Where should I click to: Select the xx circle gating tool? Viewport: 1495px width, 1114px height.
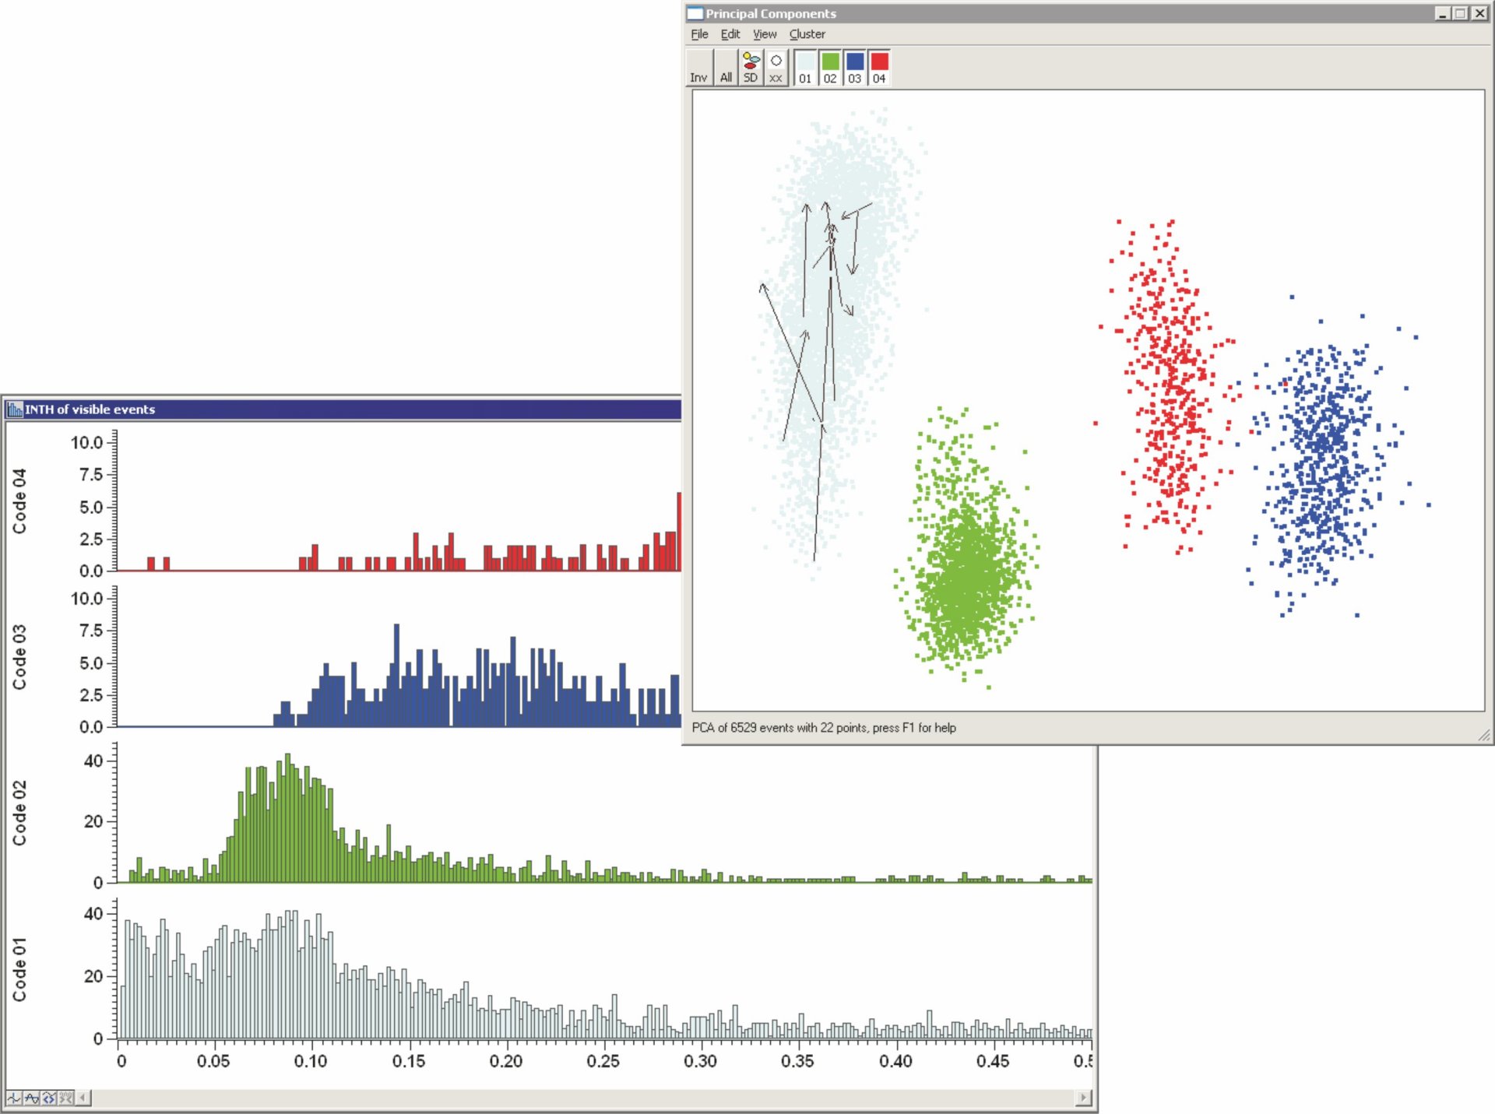click(x=774, y=68)
